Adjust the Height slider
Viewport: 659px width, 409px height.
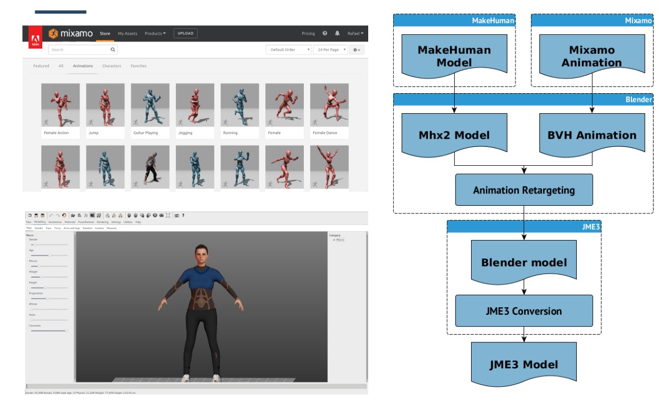49,288
